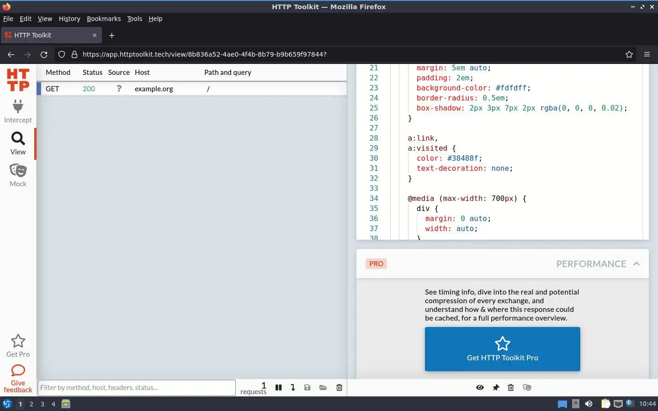Pause collecting intercepted requests
This screenshot has height=411, width=658.
279,388
